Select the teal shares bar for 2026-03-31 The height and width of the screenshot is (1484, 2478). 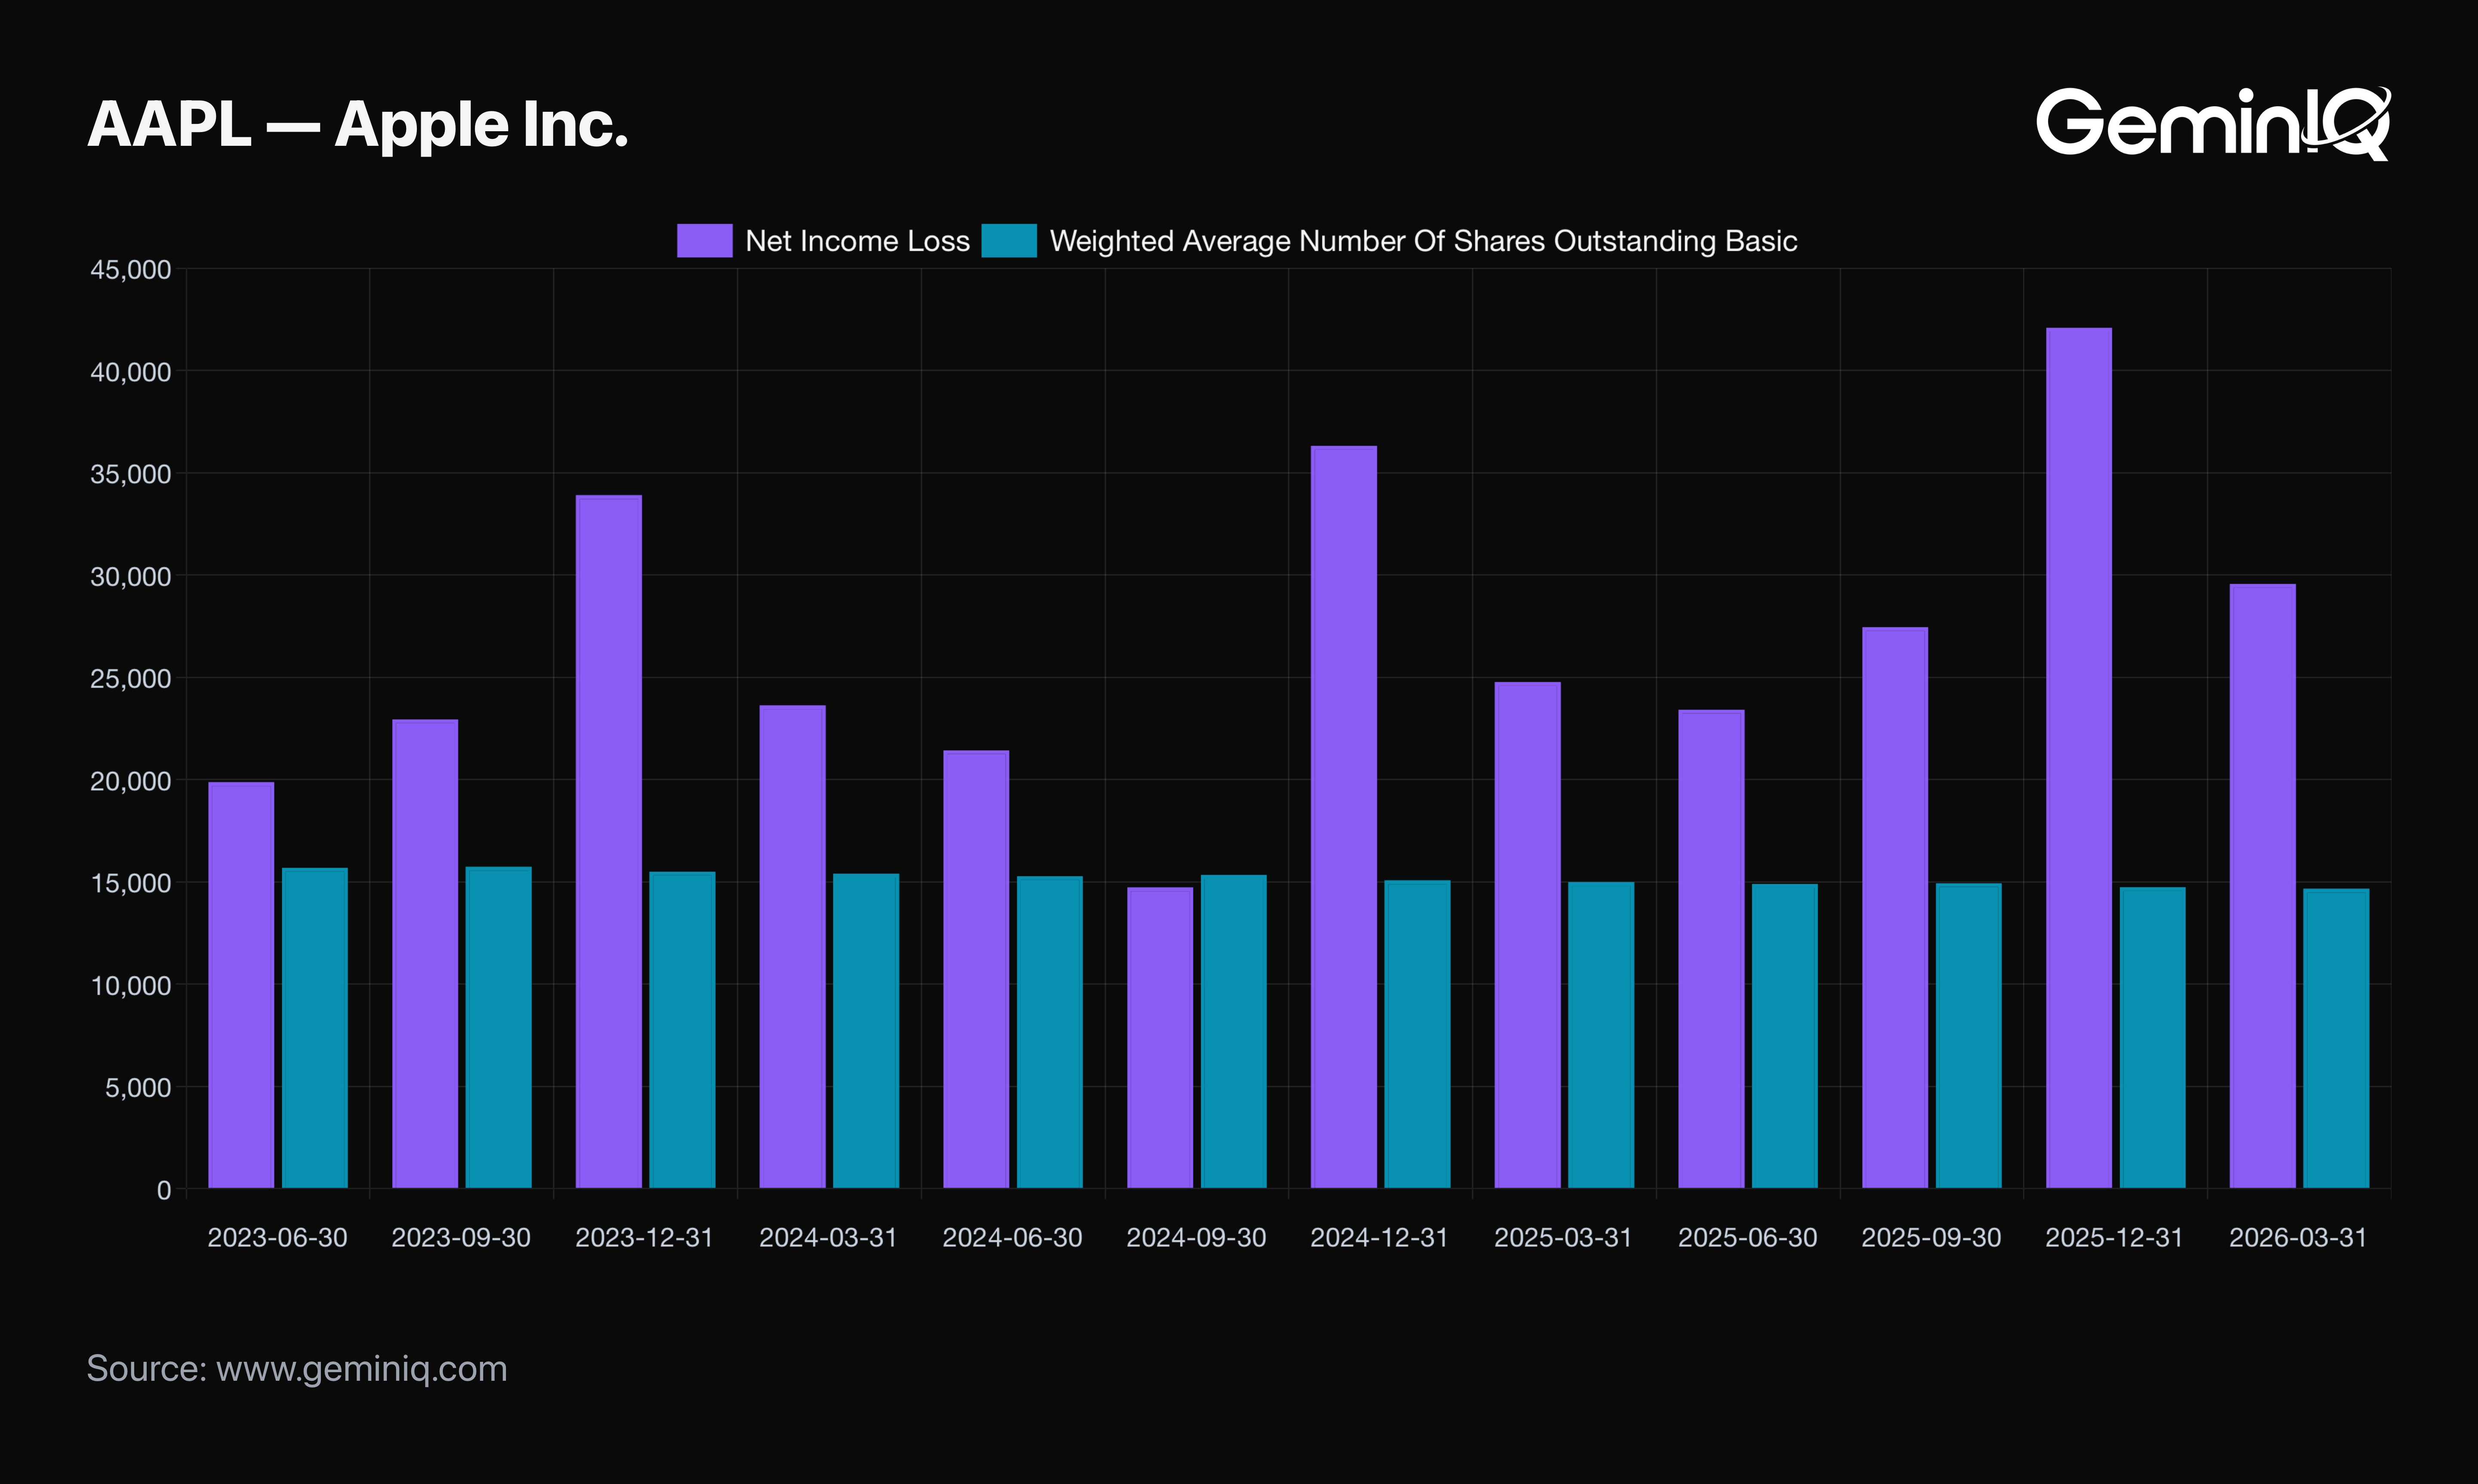pos(2337,1039)
